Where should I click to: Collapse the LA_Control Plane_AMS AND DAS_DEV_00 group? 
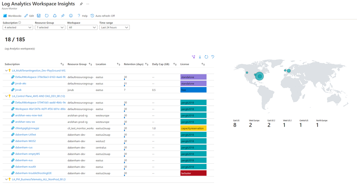point(6,96)
